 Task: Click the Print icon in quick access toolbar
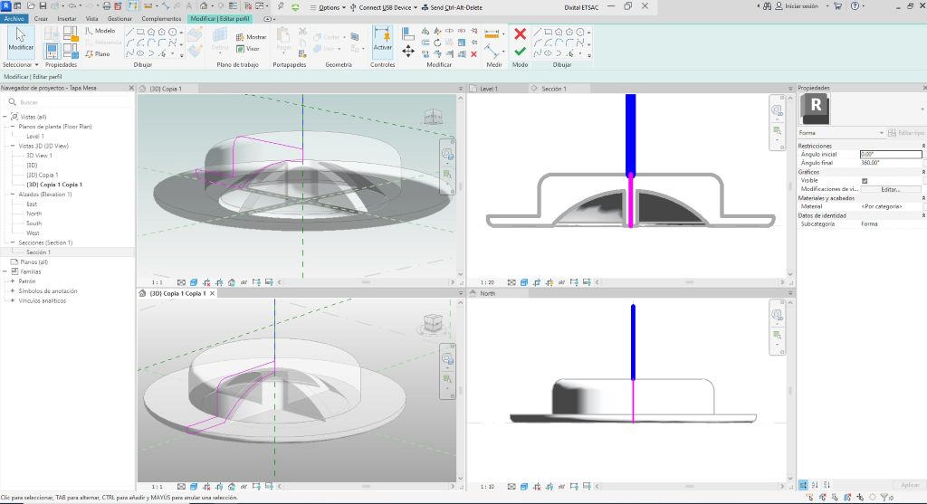(x=107, y=6)
